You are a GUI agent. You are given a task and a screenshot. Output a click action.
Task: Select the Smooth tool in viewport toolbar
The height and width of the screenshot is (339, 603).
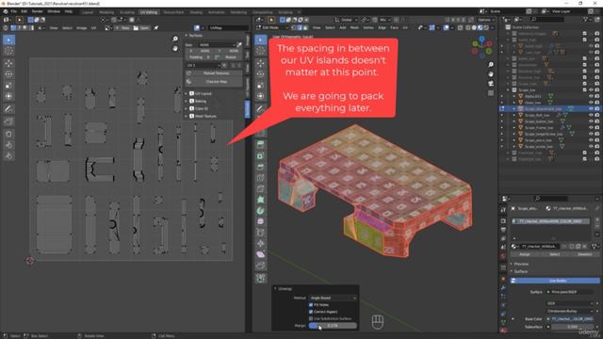[261, 221]
